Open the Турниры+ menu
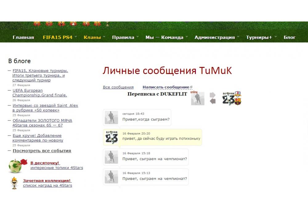Screen dimensions: 308x215 pyautogui.click(x=259, y=37)
